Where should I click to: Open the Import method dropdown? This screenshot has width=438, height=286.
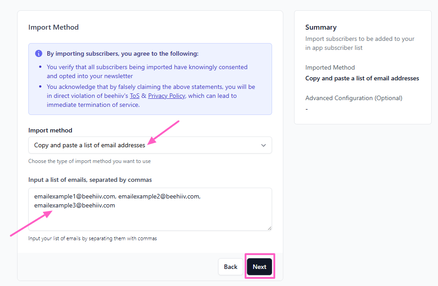(x=150, y=145)
